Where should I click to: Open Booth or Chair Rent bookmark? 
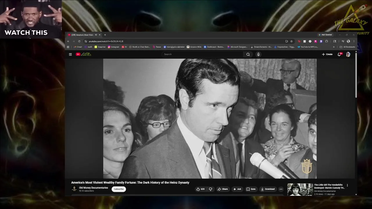[139, 47]
